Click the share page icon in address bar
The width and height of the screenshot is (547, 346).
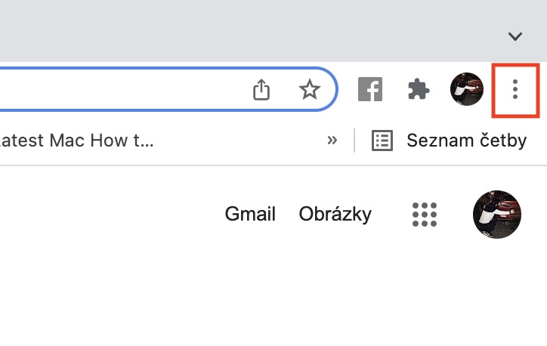point(261,90)
